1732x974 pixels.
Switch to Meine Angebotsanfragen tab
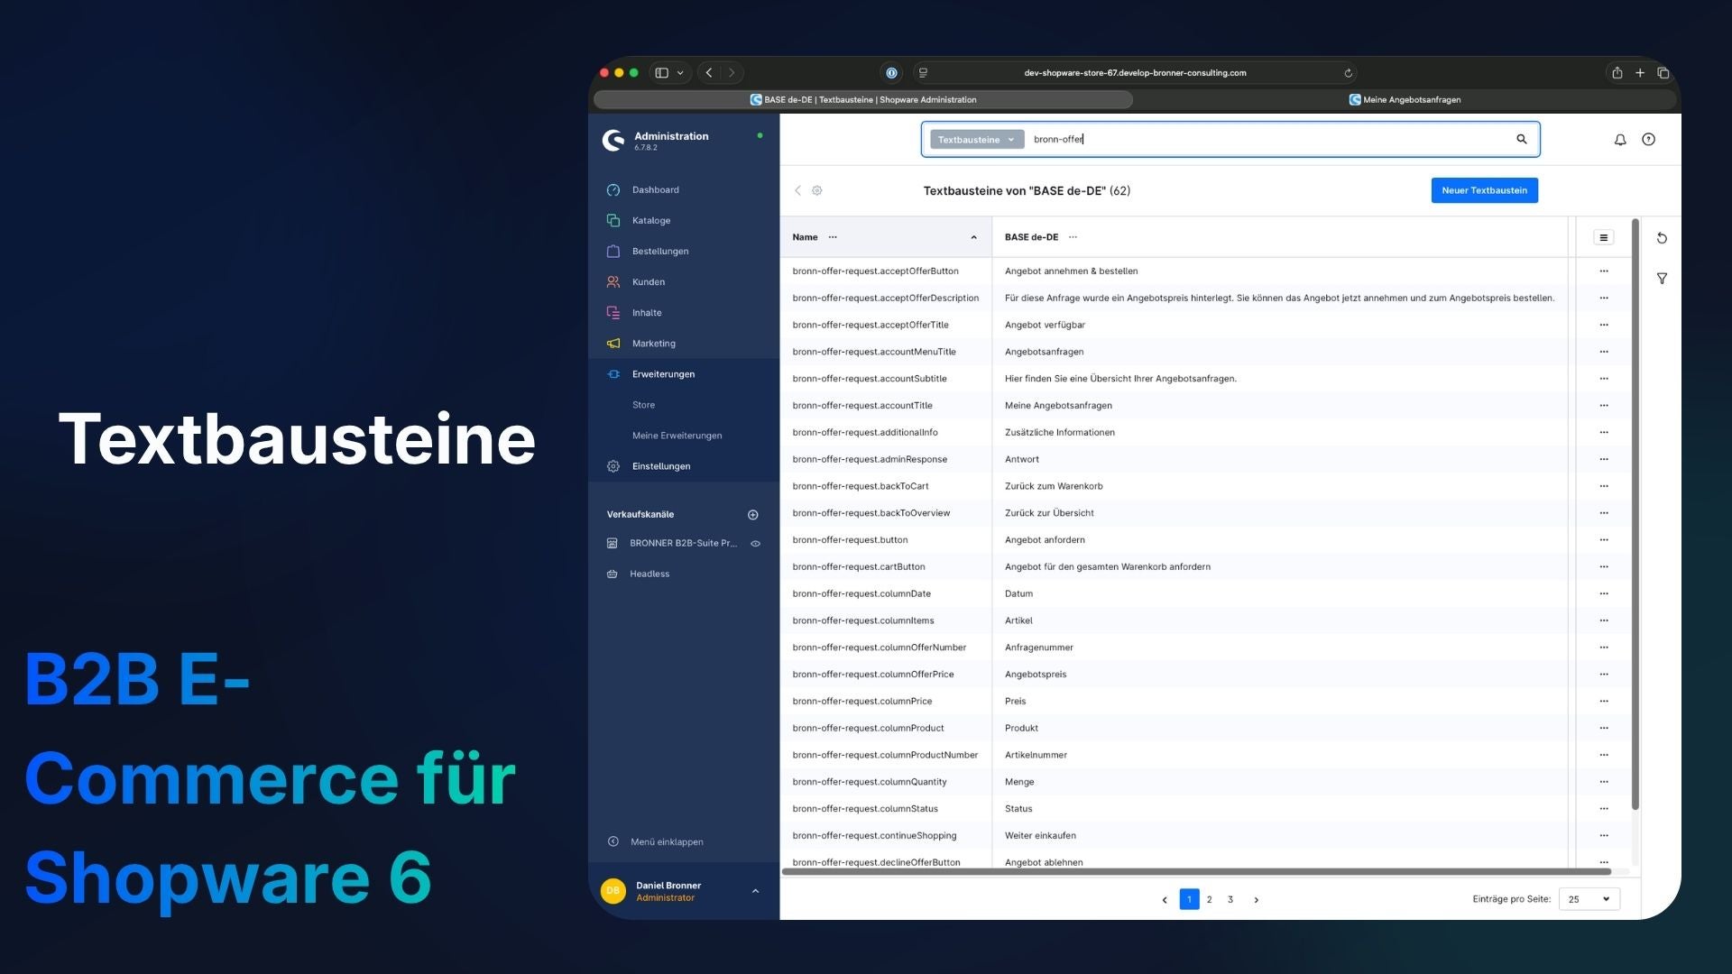pyautogui.click(x=1405, y=100)
